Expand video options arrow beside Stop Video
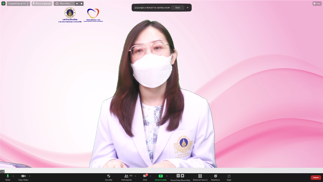 click(x=30, y=176)
